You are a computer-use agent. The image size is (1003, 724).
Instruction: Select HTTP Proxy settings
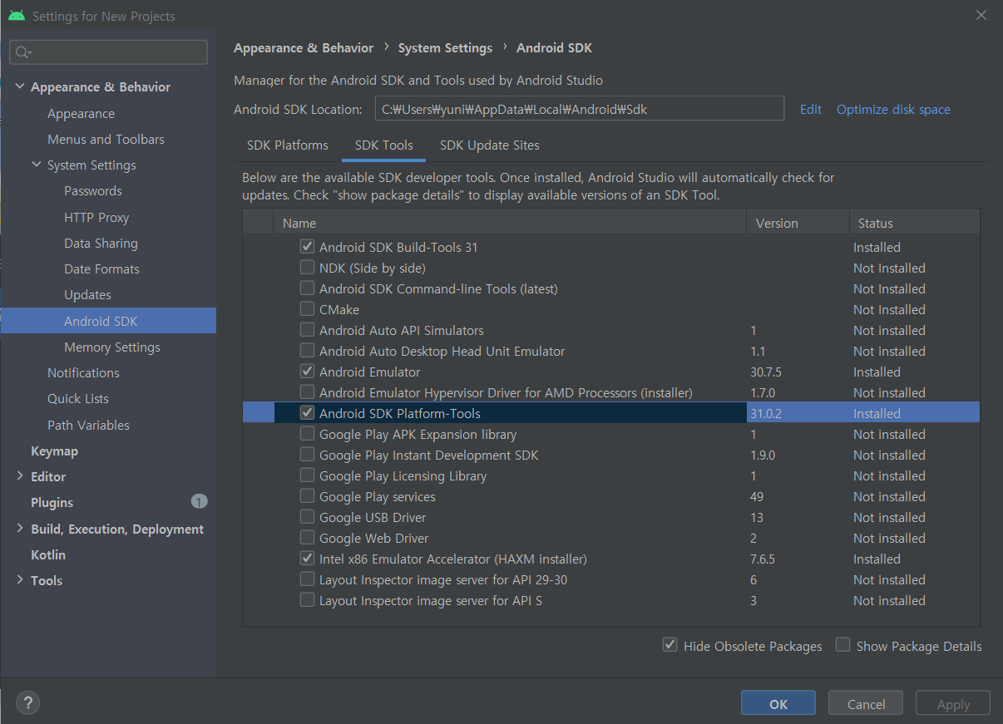point(96,218)
